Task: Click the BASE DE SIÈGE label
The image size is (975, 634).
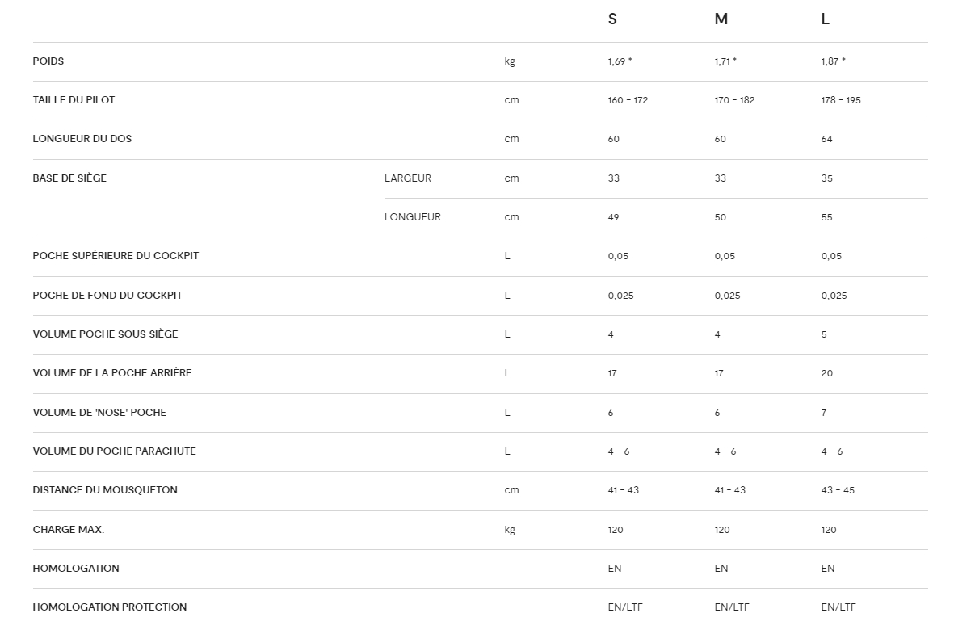Action: tap(69, 178)
